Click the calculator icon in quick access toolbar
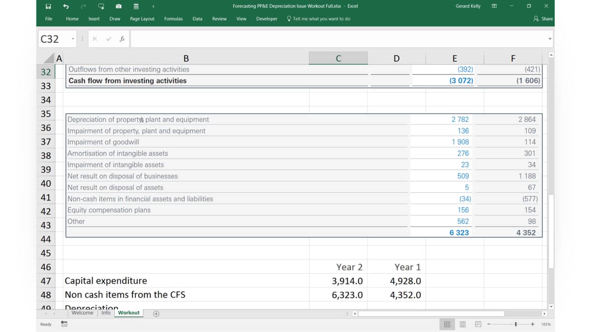 [x=136, y=6]
